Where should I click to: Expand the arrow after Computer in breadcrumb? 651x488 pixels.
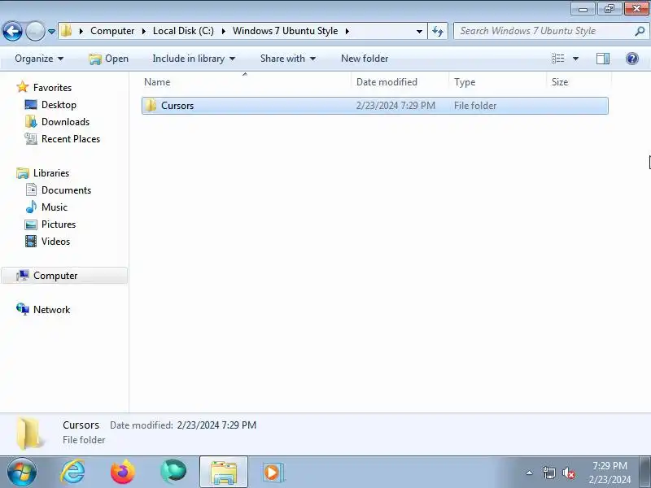pyautogui.click(x=144, y=31)
